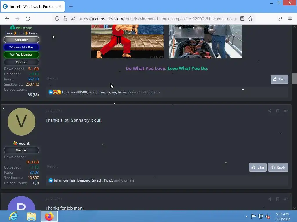
Task: Bookmark post #3
Action: (x=278, y=199)
